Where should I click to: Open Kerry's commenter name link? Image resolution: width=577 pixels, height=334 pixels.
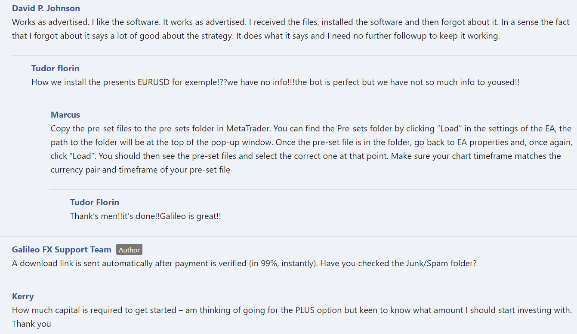(x=23, y=296)
